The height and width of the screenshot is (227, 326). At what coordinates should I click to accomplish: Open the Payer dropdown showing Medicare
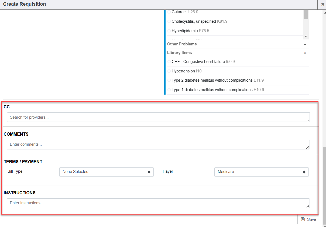261,172
